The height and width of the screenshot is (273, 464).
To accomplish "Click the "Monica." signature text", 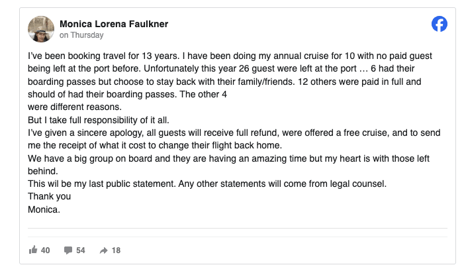I will click(x=44, y=209).
